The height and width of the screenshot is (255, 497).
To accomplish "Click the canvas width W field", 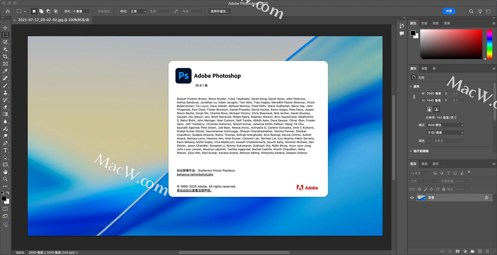I will click(x=434, y=93).
